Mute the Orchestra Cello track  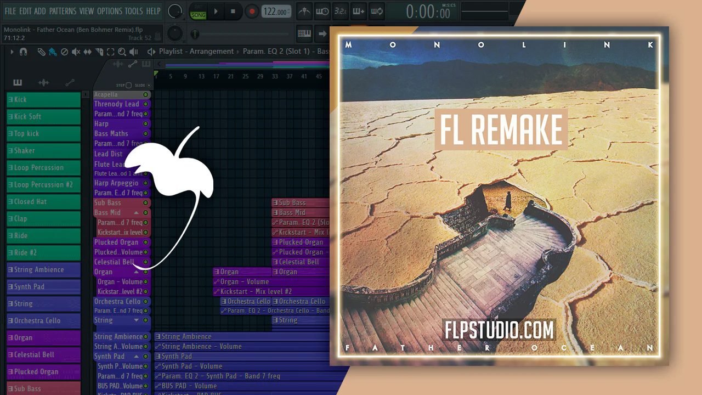coord(146,301)
